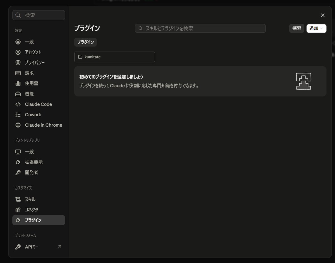This screenshot has width=335, height=263.
Task: Click the external link arrow beside APIキー
Action: pos(59,247)
